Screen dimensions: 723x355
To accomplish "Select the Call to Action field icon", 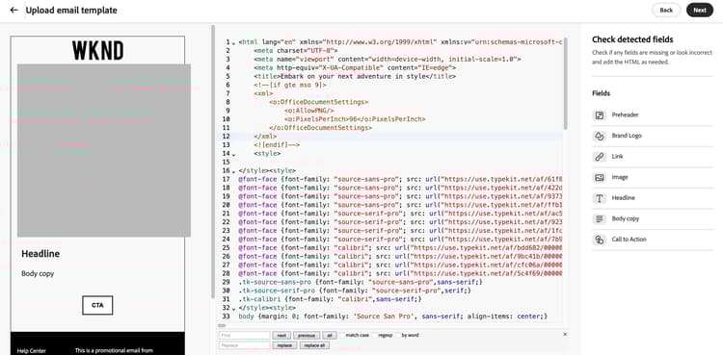I will pyautogui.click(x=599, y=240).
